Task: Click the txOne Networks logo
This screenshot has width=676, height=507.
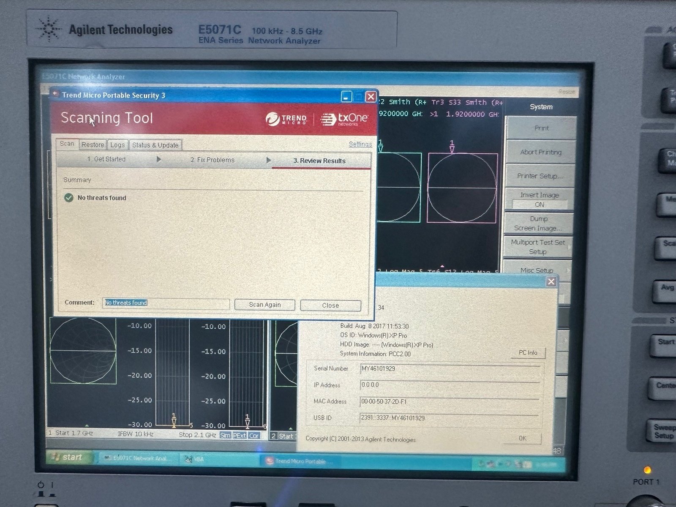Action: coord(344,120)
